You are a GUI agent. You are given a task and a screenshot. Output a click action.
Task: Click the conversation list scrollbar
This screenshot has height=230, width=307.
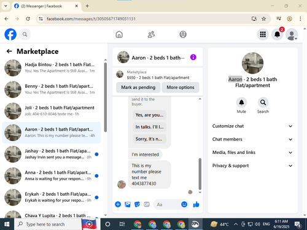point(106,97)
